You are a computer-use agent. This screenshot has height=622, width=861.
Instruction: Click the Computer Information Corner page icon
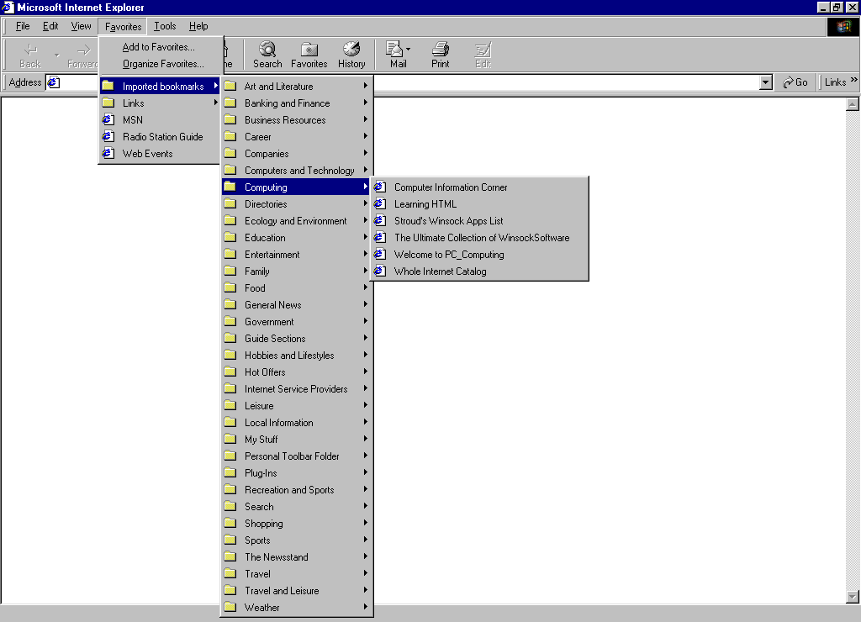click(380, 187)
